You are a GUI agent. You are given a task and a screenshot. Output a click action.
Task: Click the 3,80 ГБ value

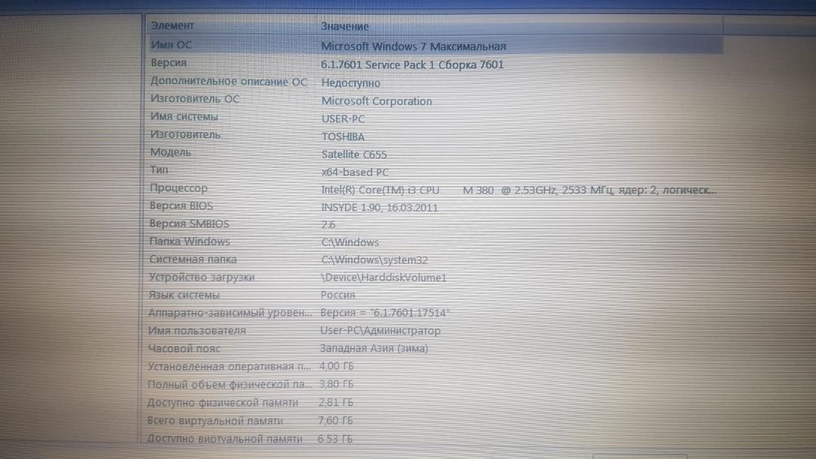pyautogui.click(x=336, y=384)
